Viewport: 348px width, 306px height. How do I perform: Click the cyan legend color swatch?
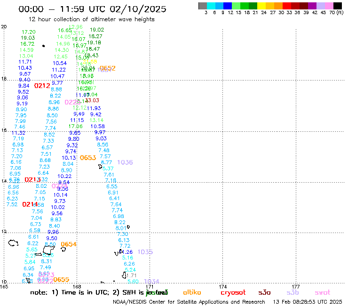211,6
